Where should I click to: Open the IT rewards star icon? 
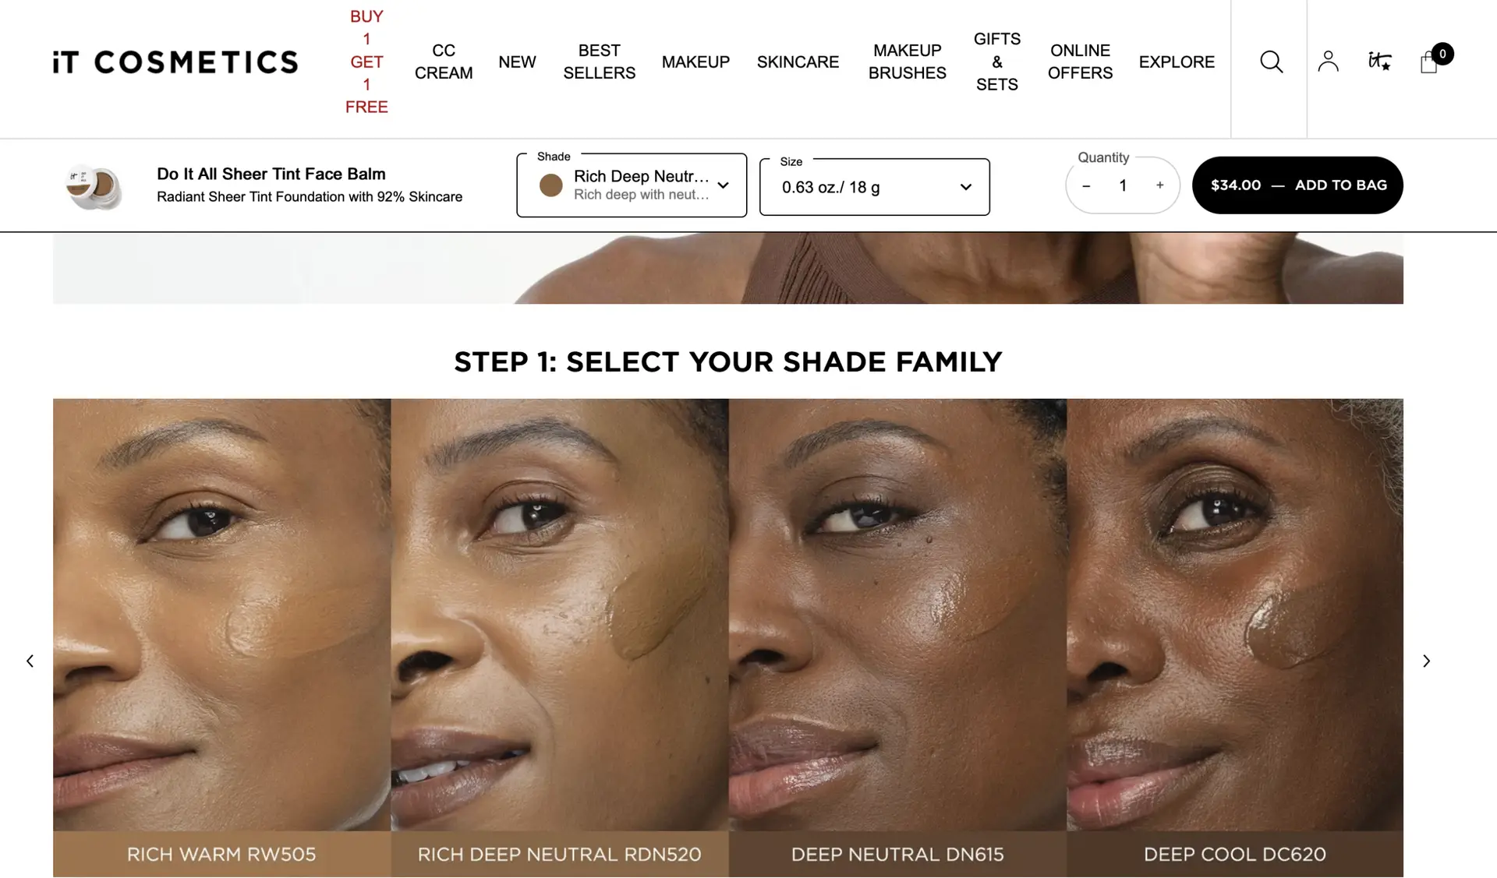tap(1379, 61)
